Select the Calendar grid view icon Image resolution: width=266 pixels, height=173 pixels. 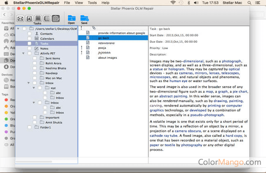tap(38, 18)
